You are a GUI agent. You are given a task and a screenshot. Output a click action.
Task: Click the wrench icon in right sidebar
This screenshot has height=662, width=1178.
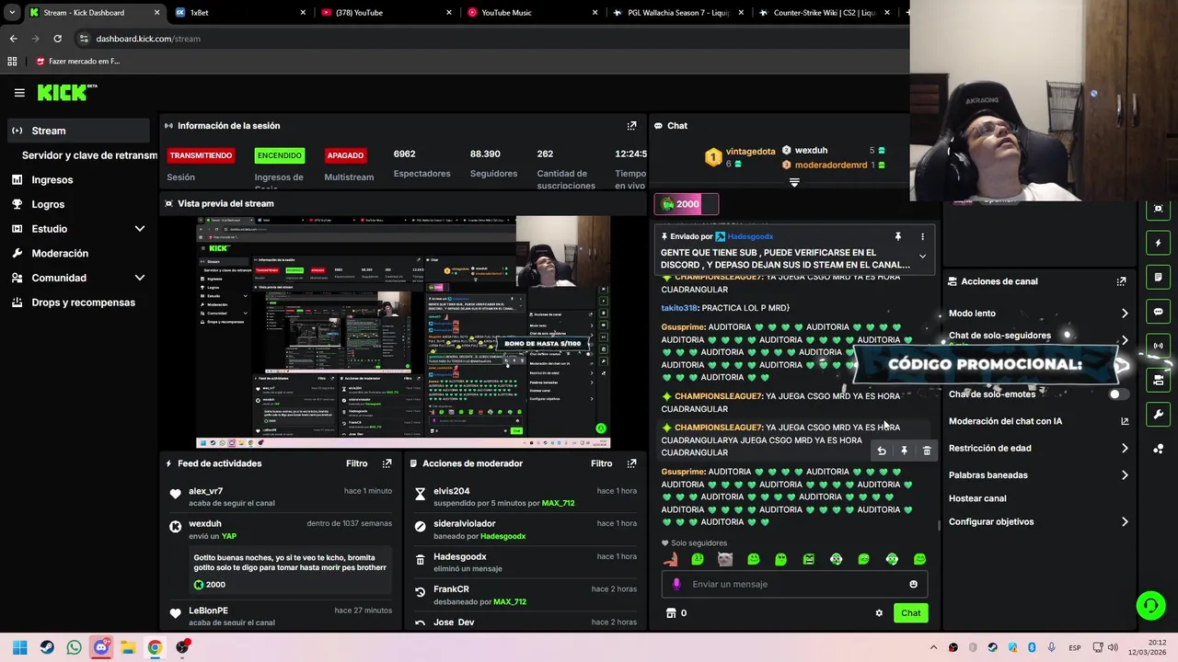pyautogui.click(x=1159, y=415)
